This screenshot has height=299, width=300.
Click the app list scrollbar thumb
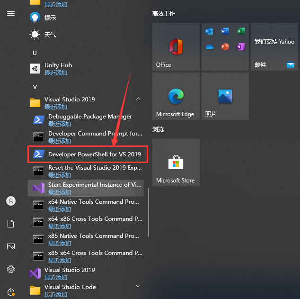tap(149, 213)
